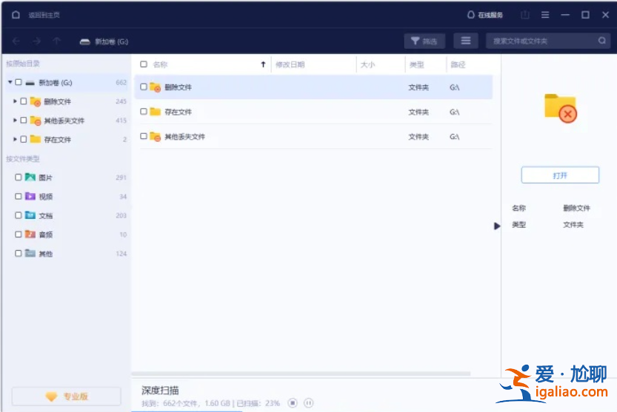Click 删除文件 folder icon in sidebar tree
Viewport: 617px width, 412px height.
pyautogui.click(x=36, y=101)
